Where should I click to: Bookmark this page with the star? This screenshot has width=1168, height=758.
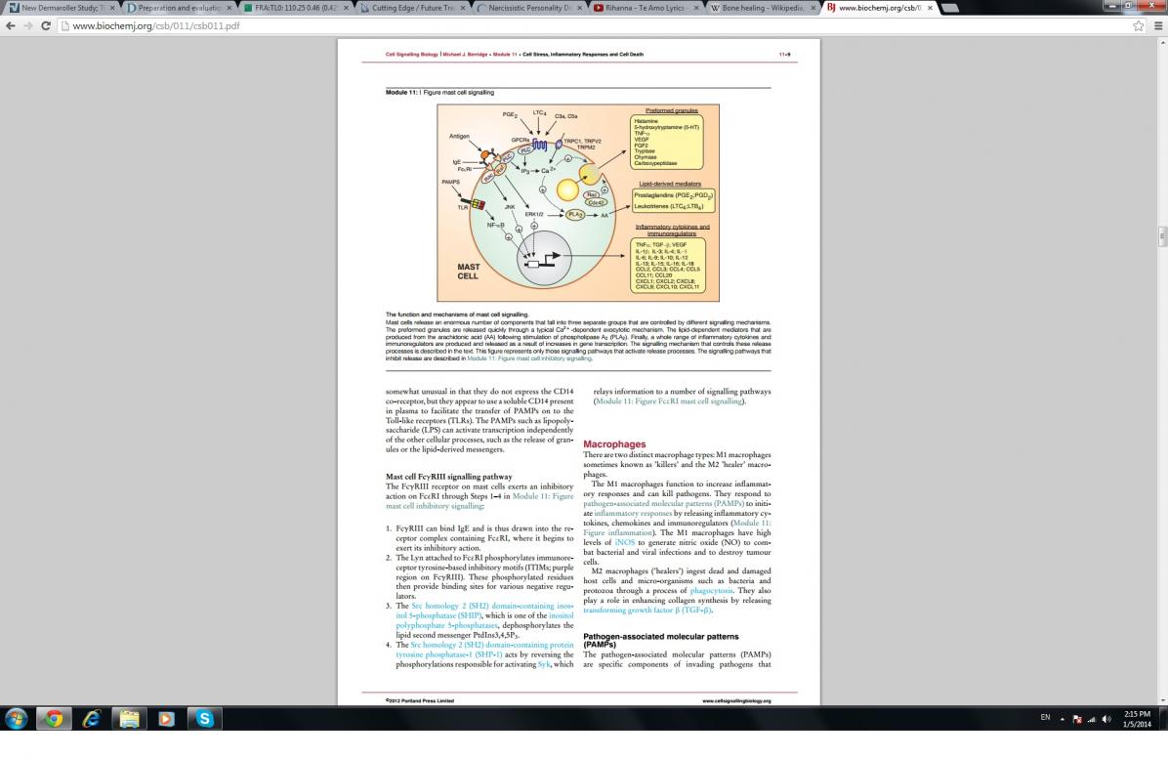[1139, 25]
